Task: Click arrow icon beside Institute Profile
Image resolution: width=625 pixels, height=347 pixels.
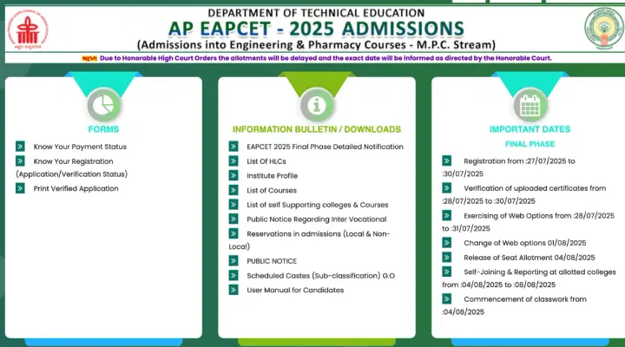Action: click(x=234, y=175)
